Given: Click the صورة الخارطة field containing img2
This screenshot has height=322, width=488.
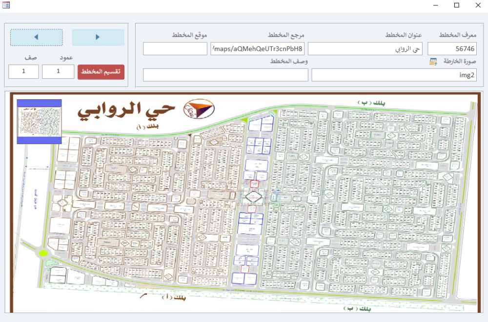Looking at the screenshot, I should click(x=394, y=75).
